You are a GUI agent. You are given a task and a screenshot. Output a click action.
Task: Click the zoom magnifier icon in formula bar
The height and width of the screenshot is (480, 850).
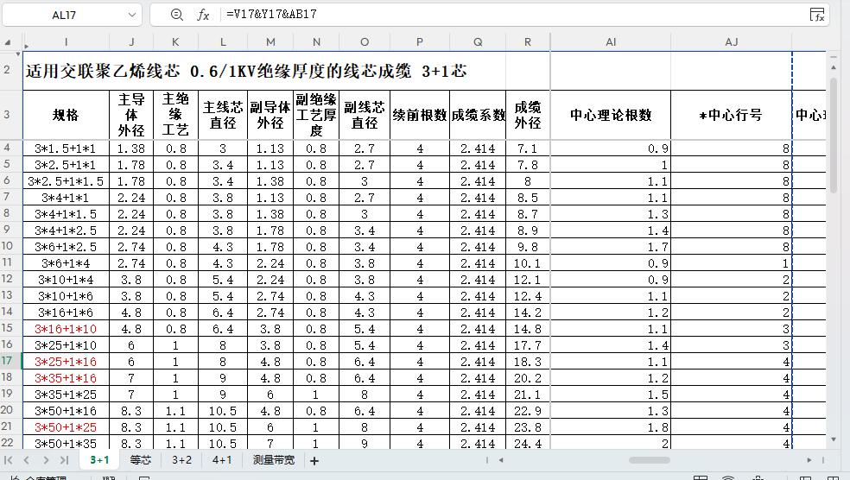click(x=177, y=15)
